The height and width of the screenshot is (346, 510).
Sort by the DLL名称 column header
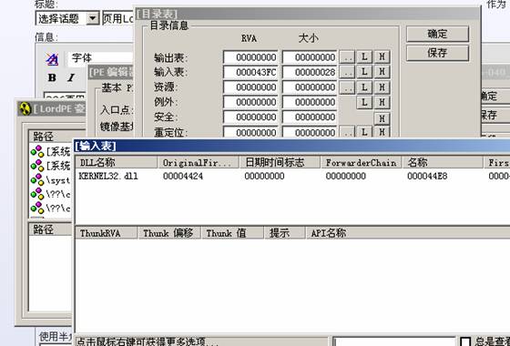117,162
